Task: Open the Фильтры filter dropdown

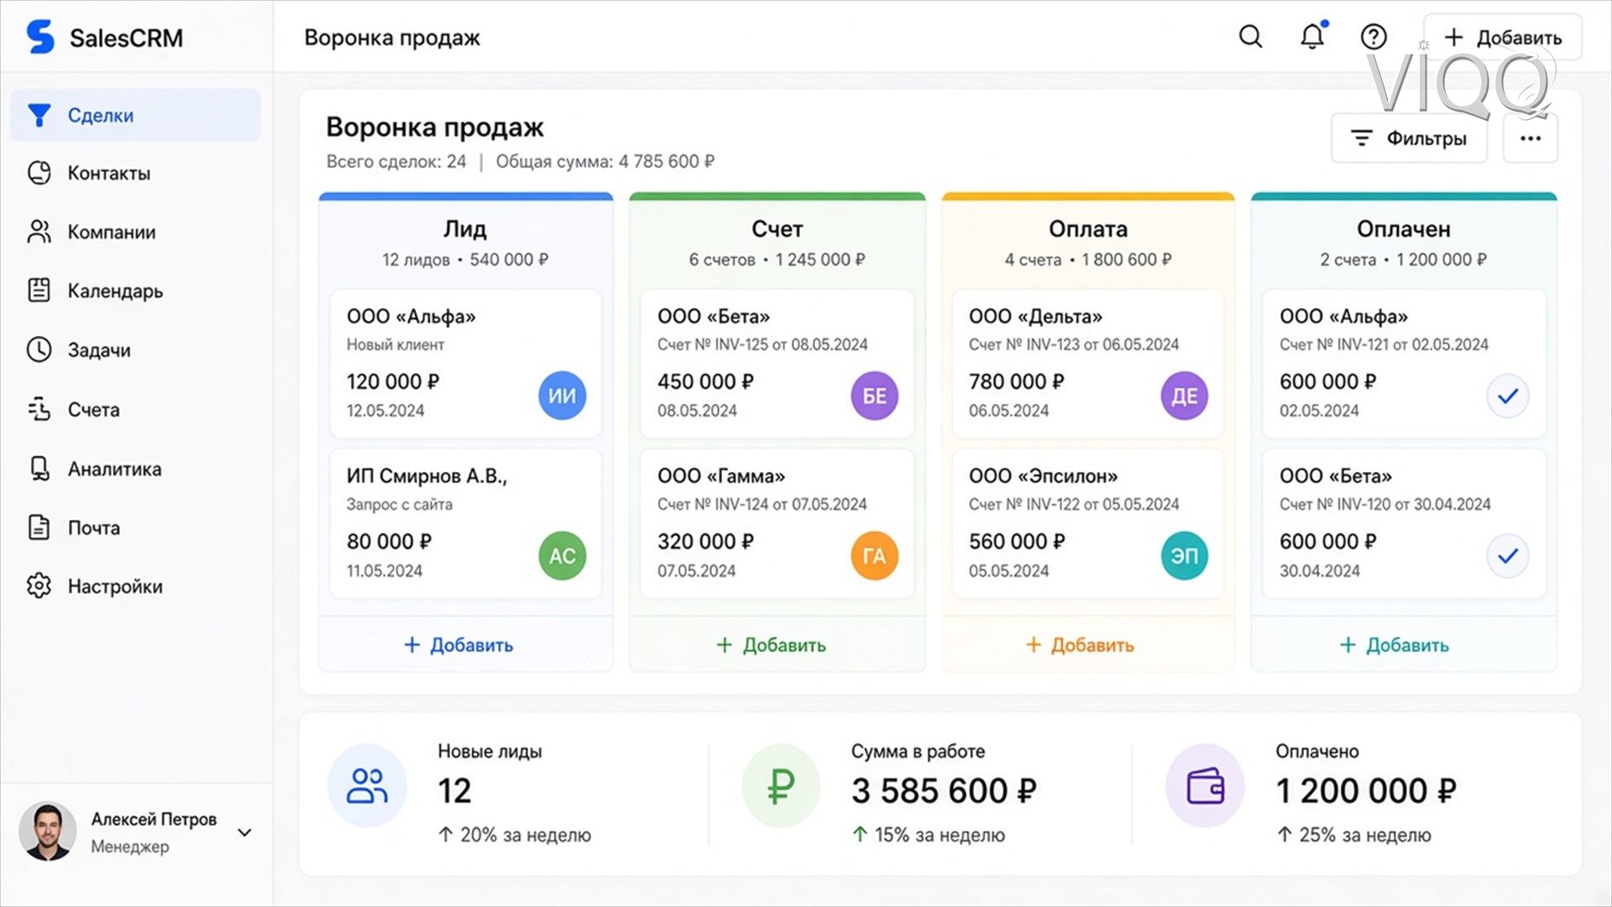Action: click(1409, 139)
